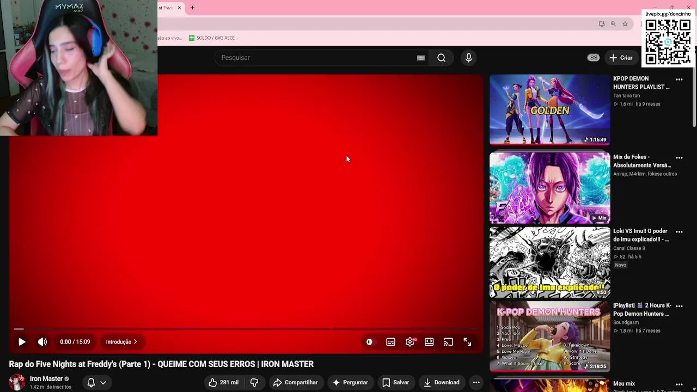
Task: Click the Perguntar button
Action: click(350, 382)
